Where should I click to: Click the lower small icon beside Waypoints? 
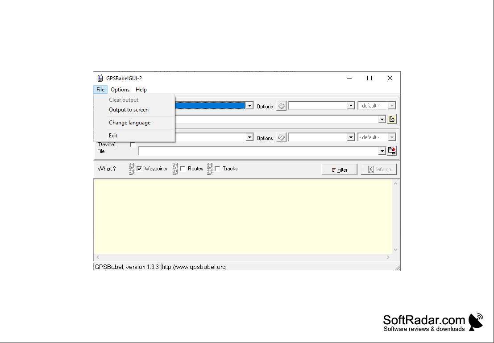pos(132,172)
